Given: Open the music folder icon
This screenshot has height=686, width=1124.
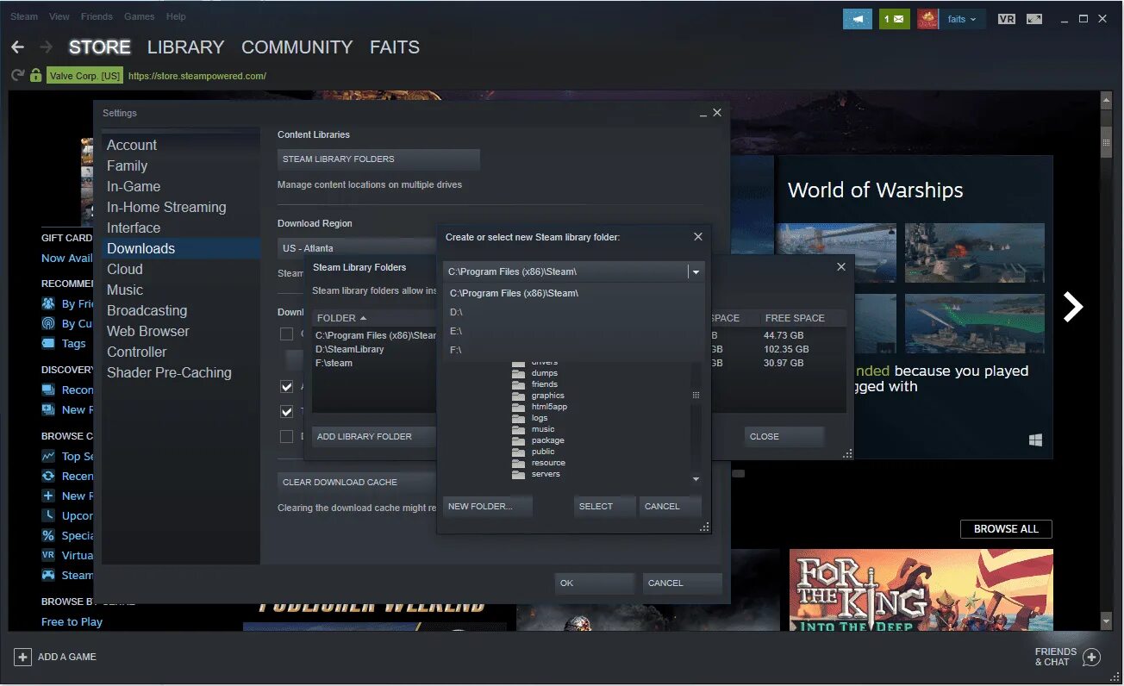Looking at the screenshot, I should click(x=518, y=429).
